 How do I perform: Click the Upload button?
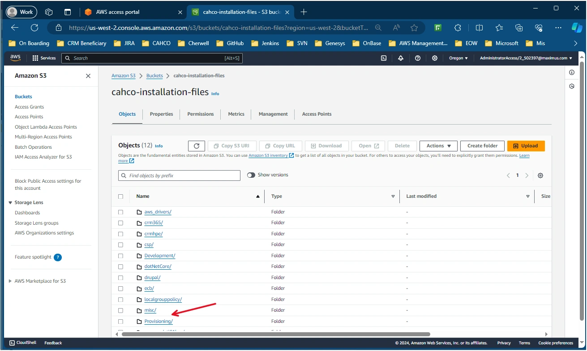tap(526, 146)
